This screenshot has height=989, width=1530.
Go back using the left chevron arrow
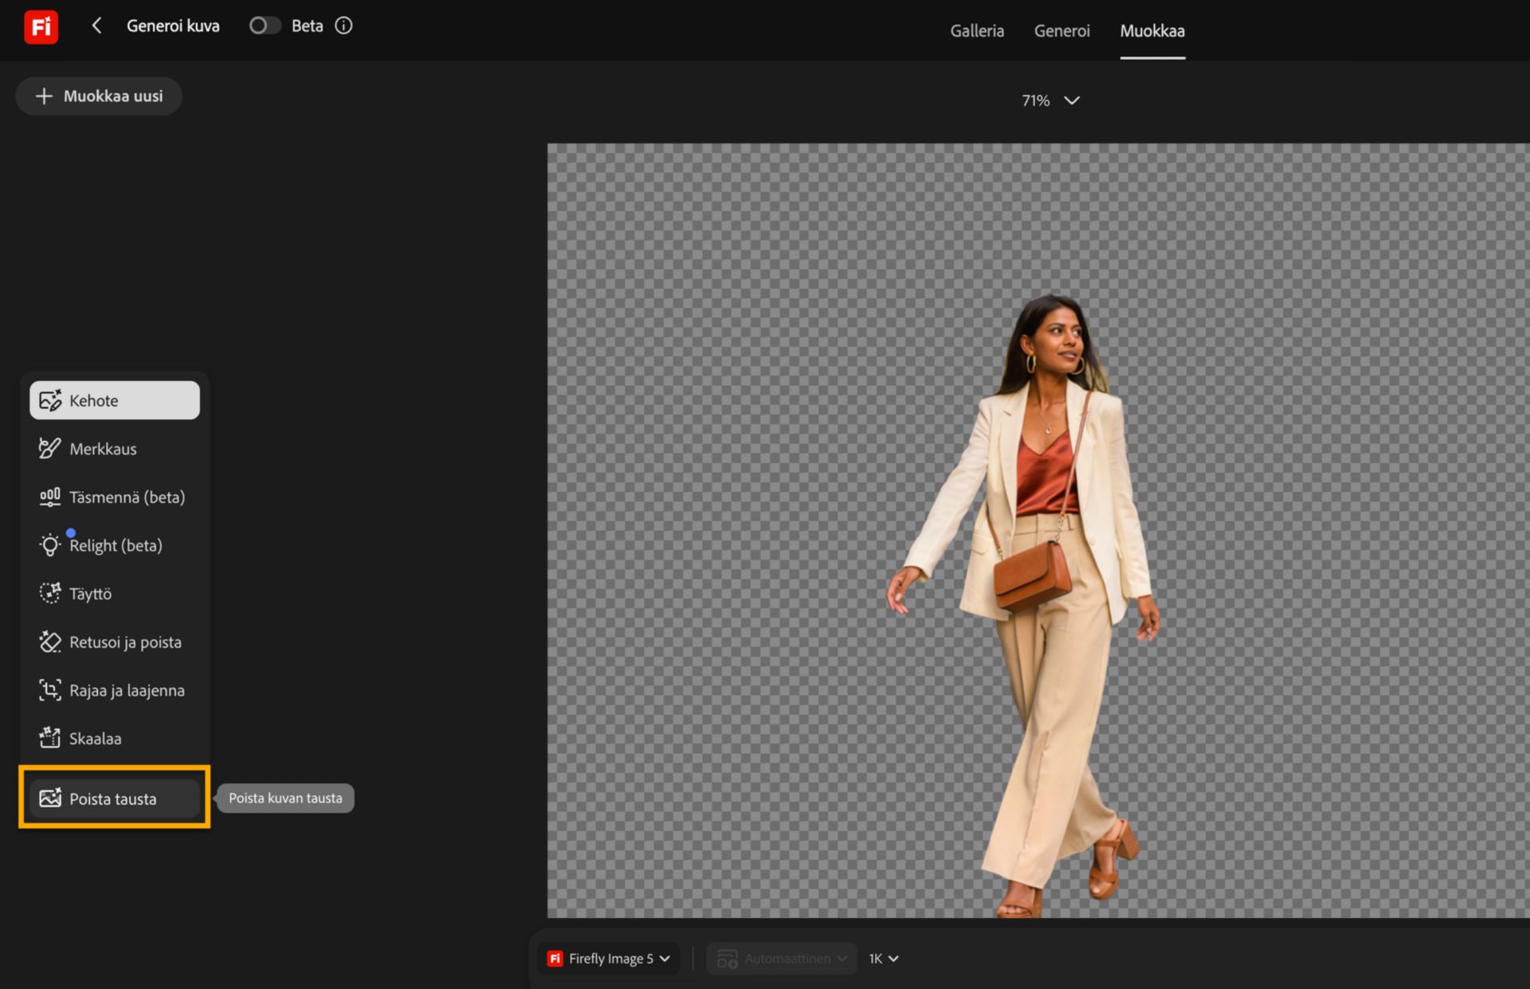point(96,26)
